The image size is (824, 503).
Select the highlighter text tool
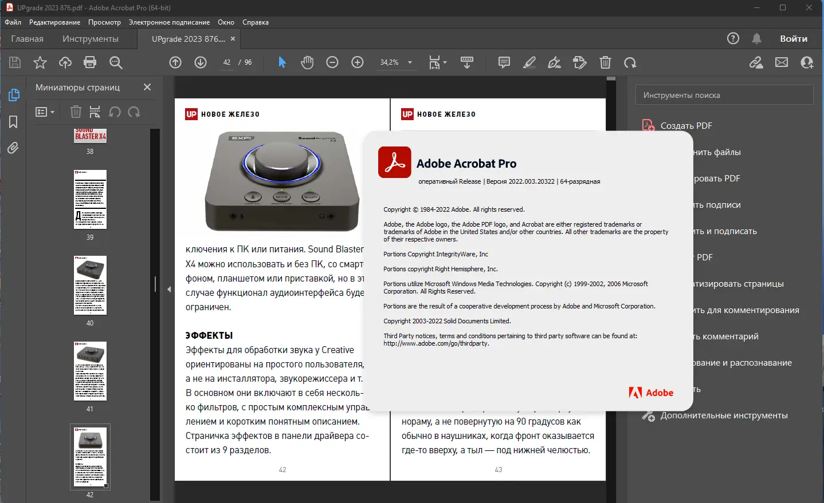529,62
